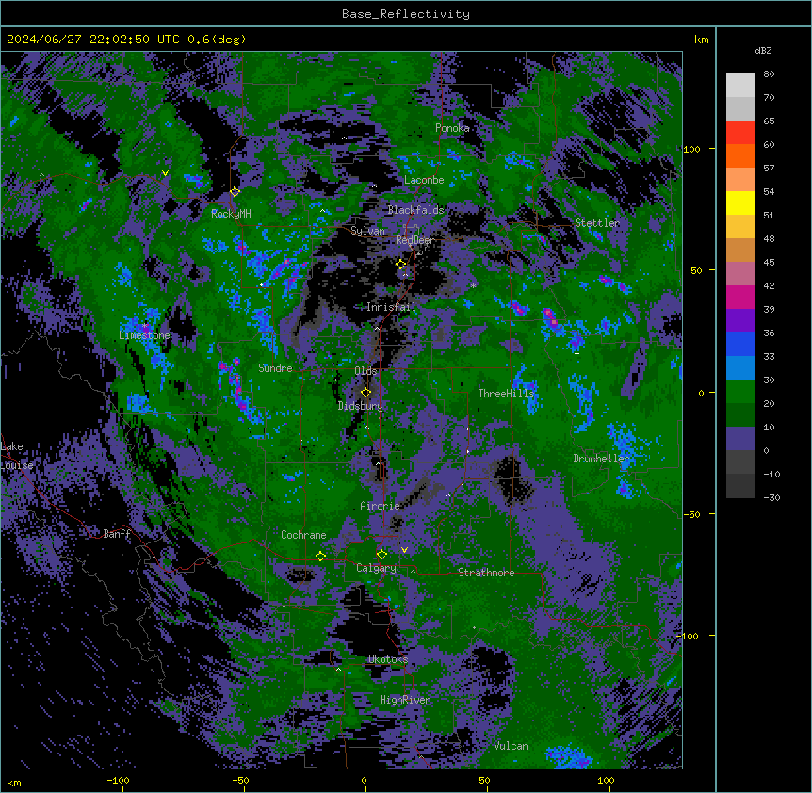Click the Blackfalds city label
812x793 pixels.
[415, 210]
